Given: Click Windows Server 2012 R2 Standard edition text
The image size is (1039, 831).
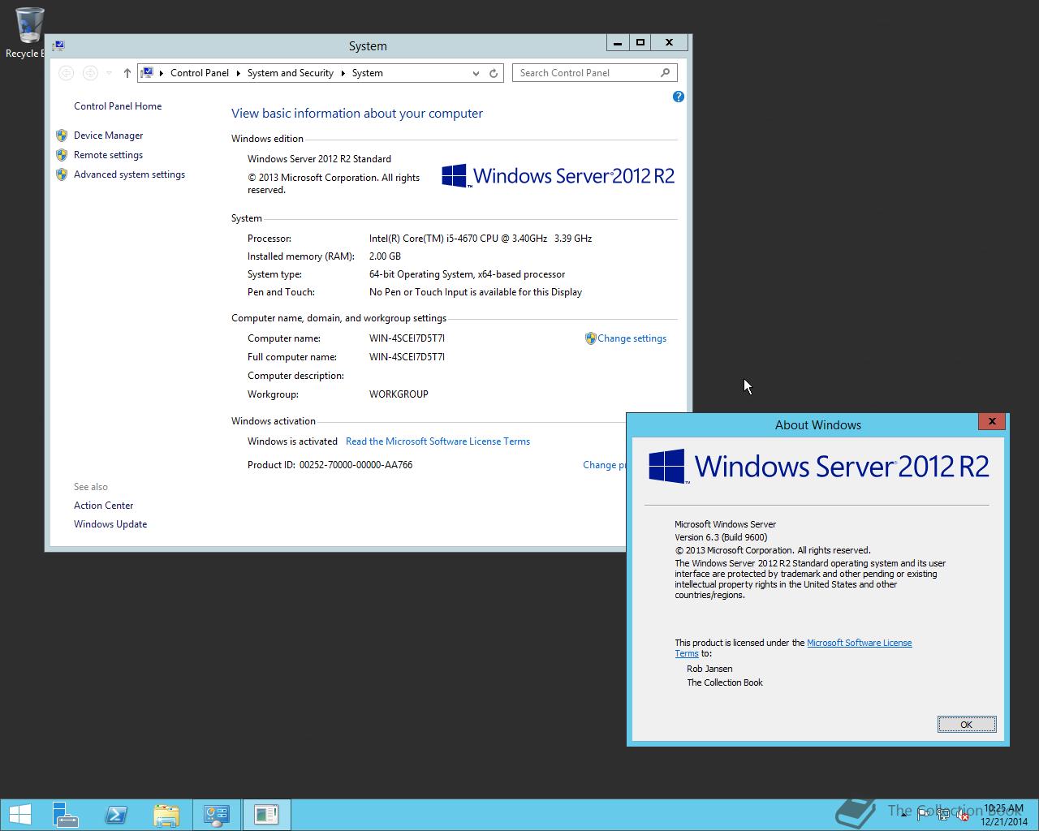Looking at the screenshot, I should [319, 159].
